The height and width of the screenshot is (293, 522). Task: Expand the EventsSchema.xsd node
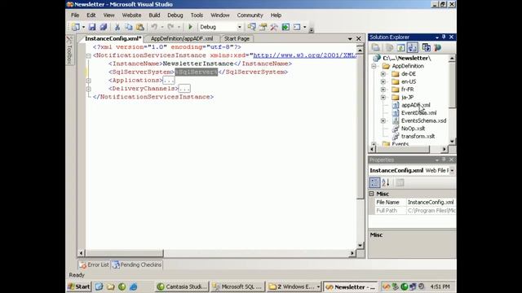(383, 121)
